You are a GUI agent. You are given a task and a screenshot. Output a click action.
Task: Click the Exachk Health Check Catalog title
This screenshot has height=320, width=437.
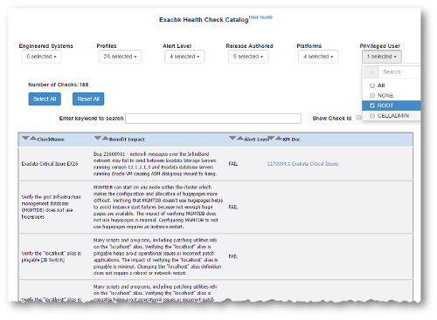[204, 20]
